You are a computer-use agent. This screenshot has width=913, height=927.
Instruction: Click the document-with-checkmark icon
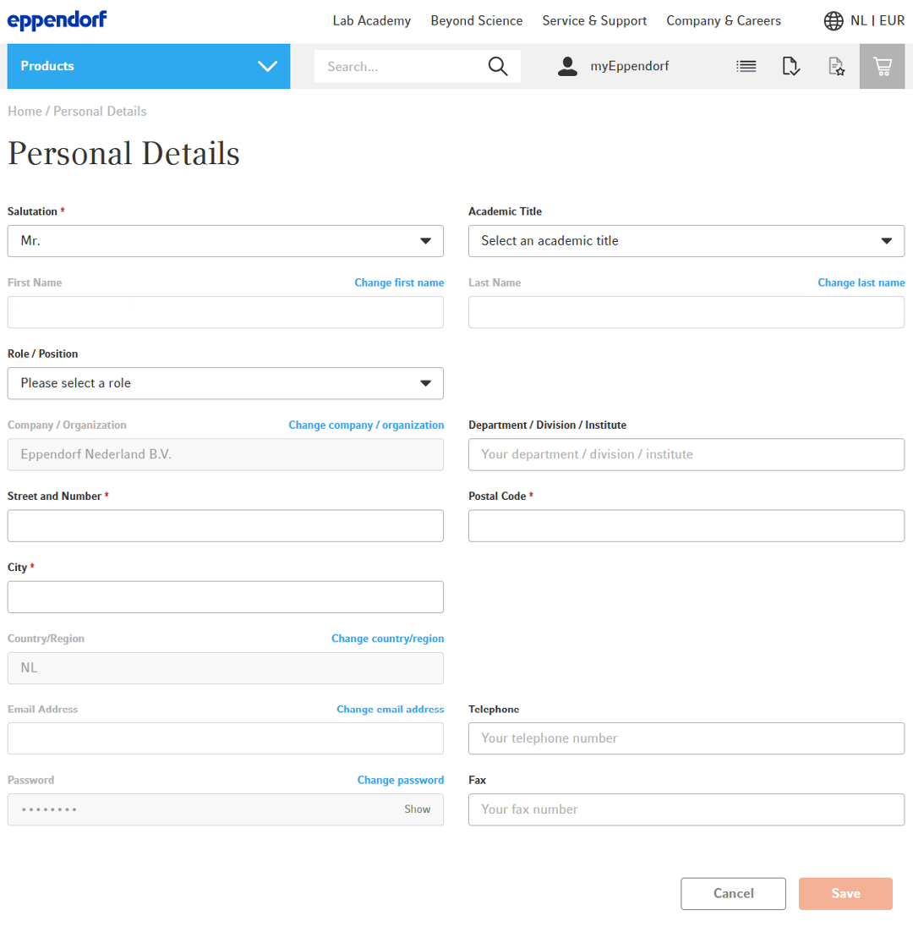(791, 66)
